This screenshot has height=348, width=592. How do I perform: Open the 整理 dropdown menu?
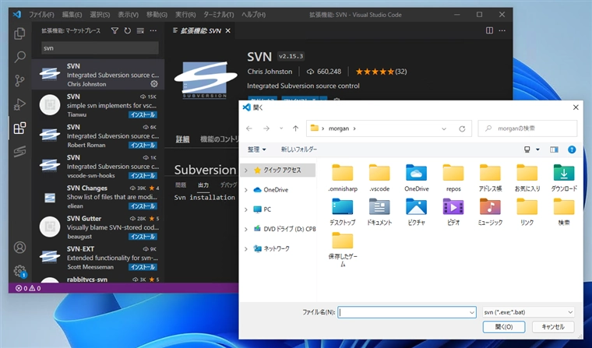(257, 149)
